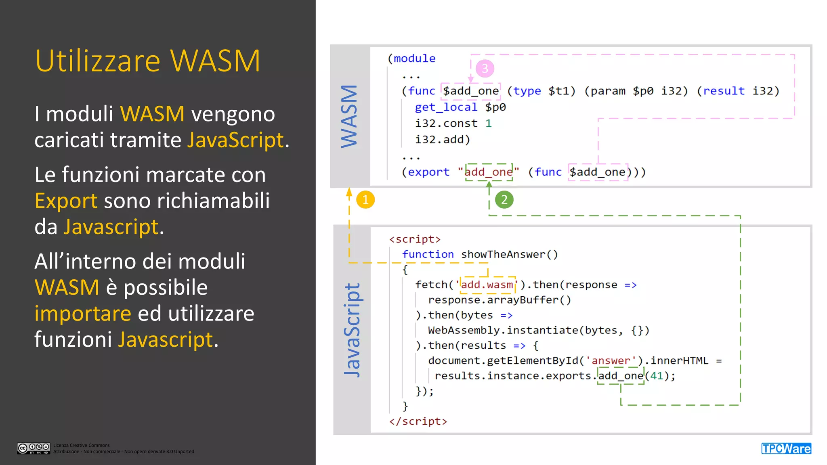Screen dimensions: 827x465
Task: Click the TPCWare logo
Action: (x=786, y=448)
